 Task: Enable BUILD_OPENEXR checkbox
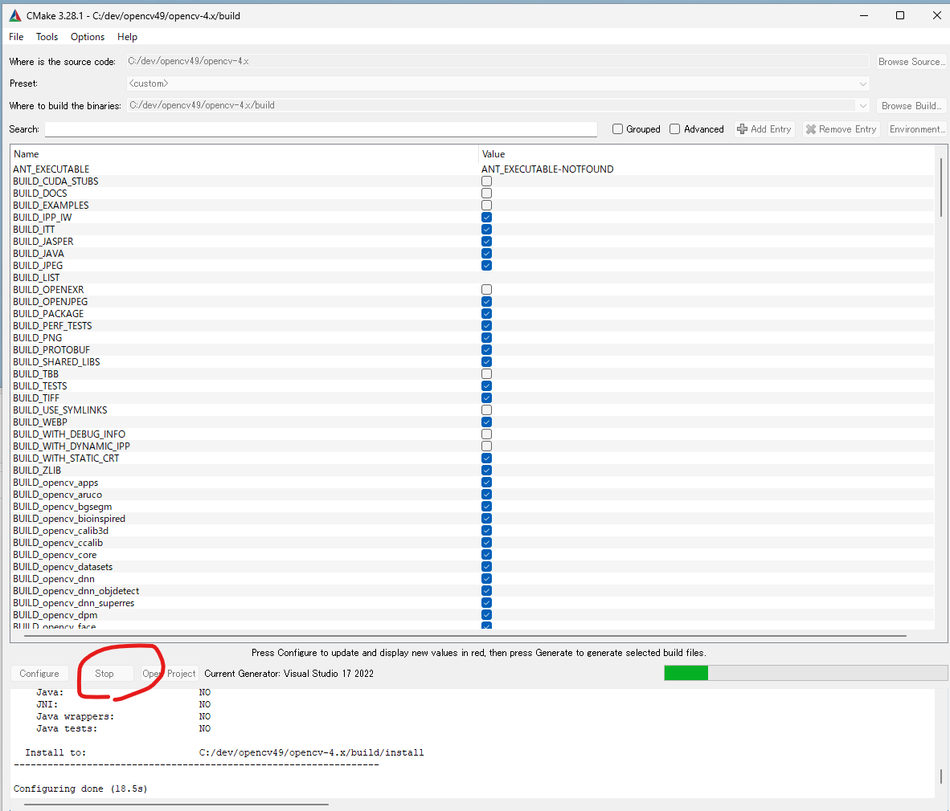486,289
